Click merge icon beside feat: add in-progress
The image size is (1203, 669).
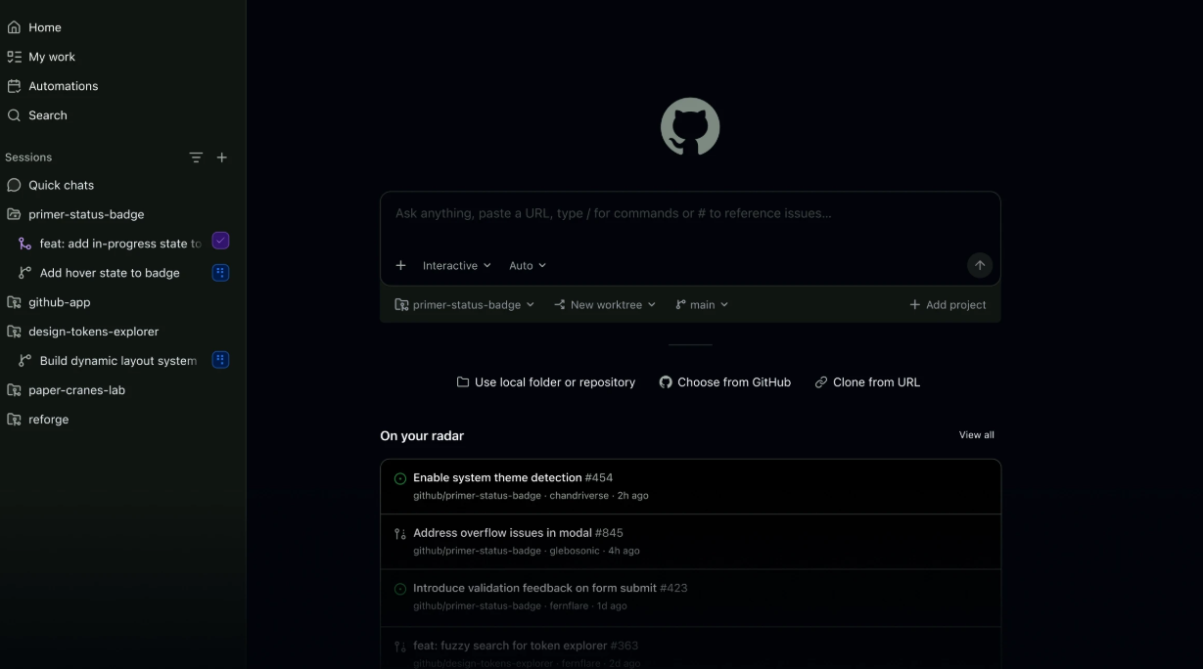click(25, 244)
